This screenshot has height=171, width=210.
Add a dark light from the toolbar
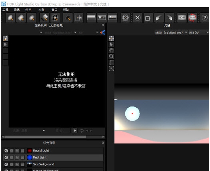coord(68,18)
